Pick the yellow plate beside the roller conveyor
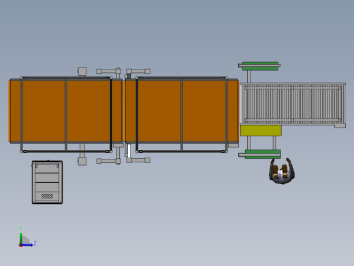Screen dimensions: 354x266 tap(261, 130)
